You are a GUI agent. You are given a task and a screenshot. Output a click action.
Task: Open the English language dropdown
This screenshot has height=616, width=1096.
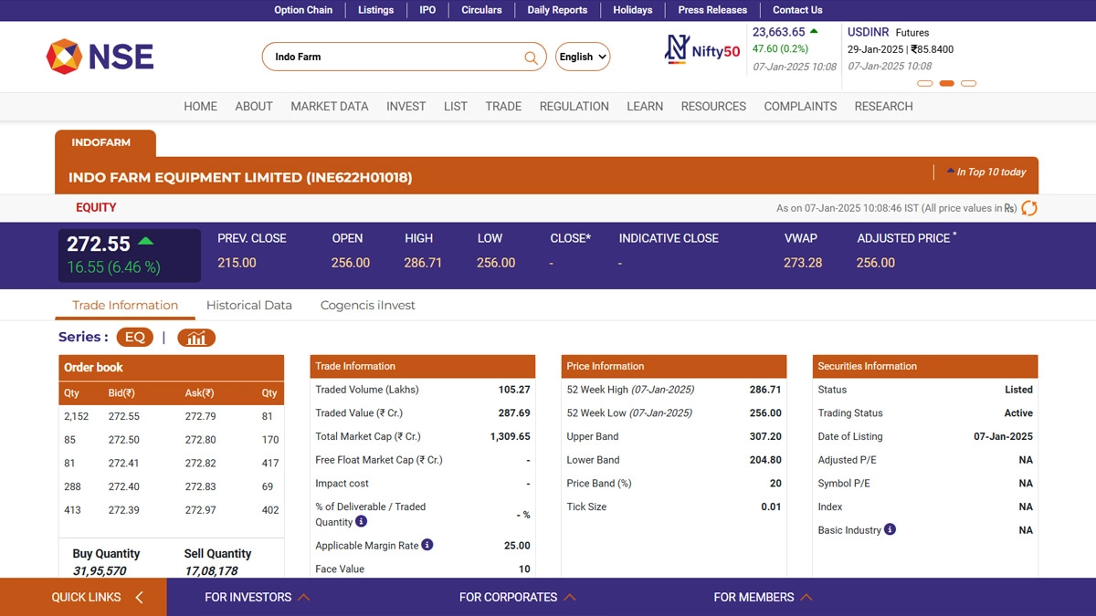pos(582,57)
